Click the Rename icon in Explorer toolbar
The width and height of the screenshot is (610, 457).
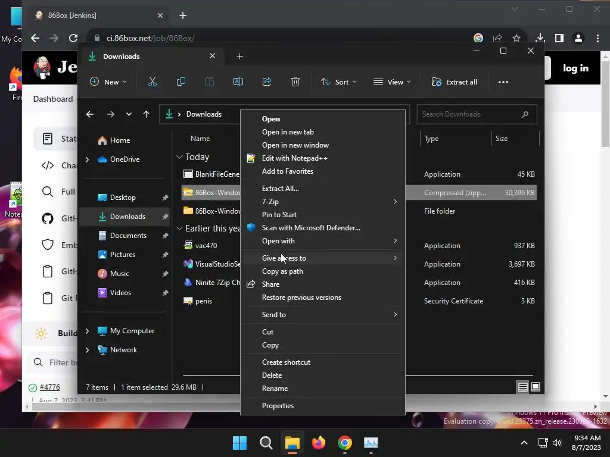point(238,82)
